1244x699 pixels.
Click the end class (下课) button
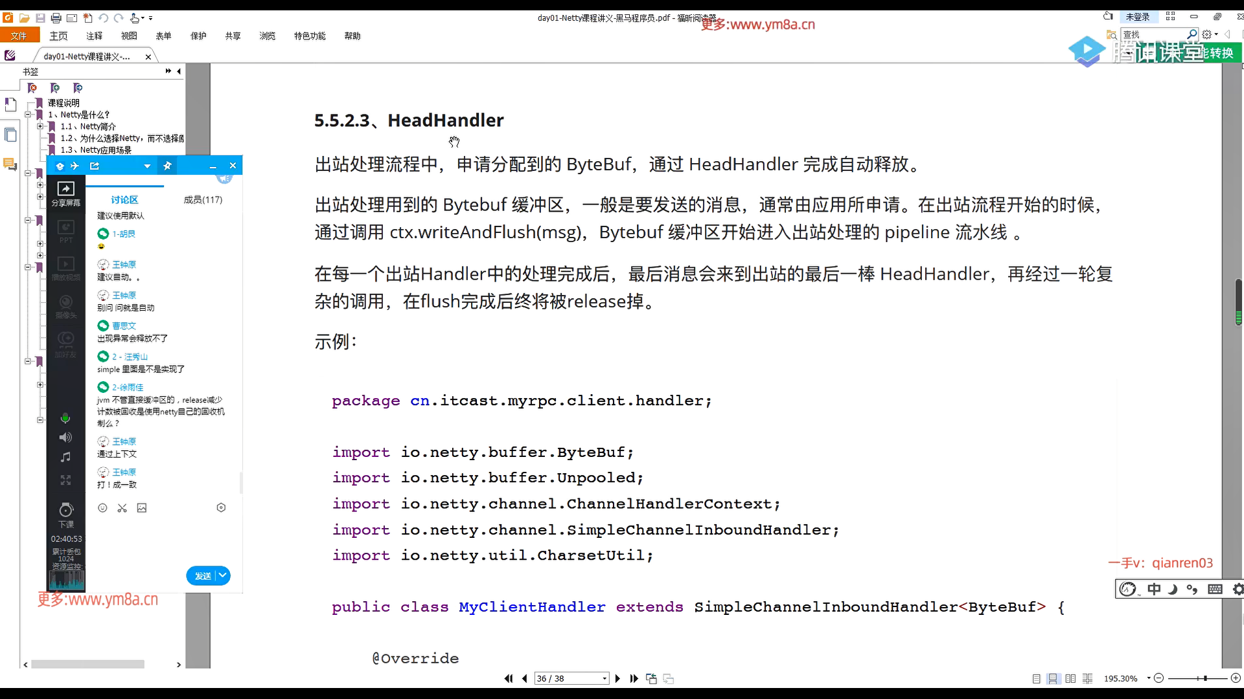pyautogui.click(x=66, y=511)
